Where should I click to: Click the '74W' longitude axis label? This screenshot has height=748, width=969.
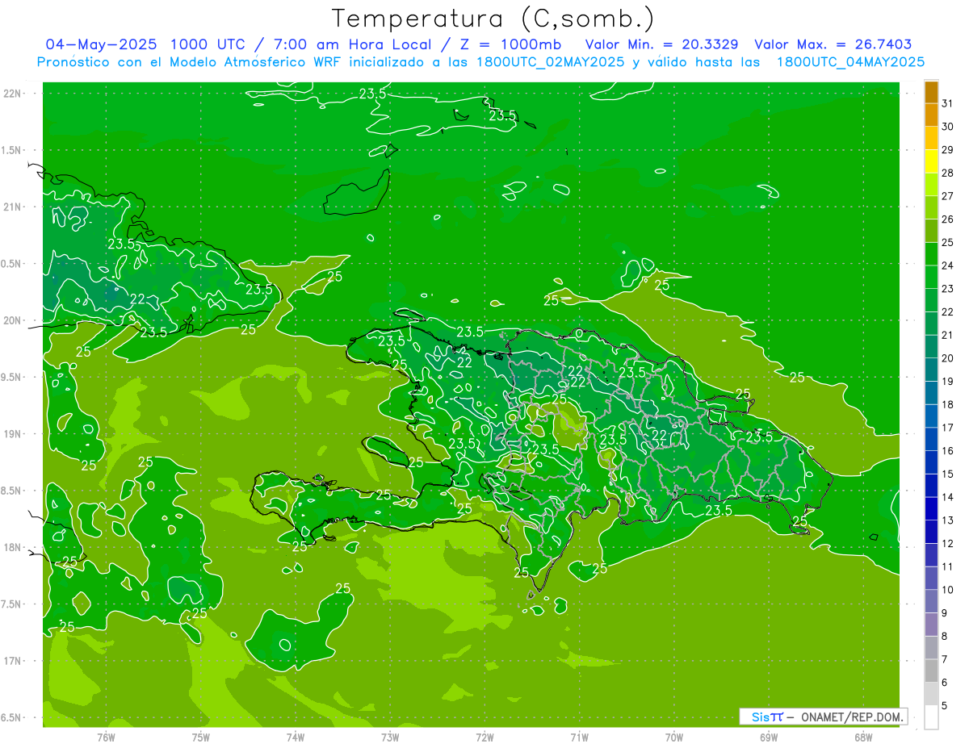coord(296,738)
